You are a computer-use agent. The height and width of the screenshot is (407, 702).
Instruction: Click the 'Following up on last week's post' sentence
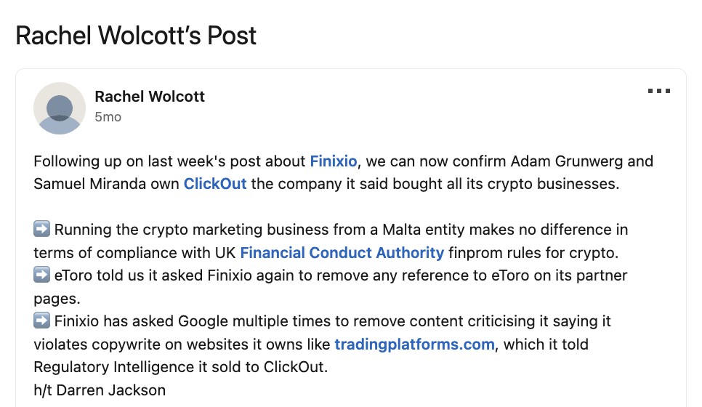(x=169, y=161)
